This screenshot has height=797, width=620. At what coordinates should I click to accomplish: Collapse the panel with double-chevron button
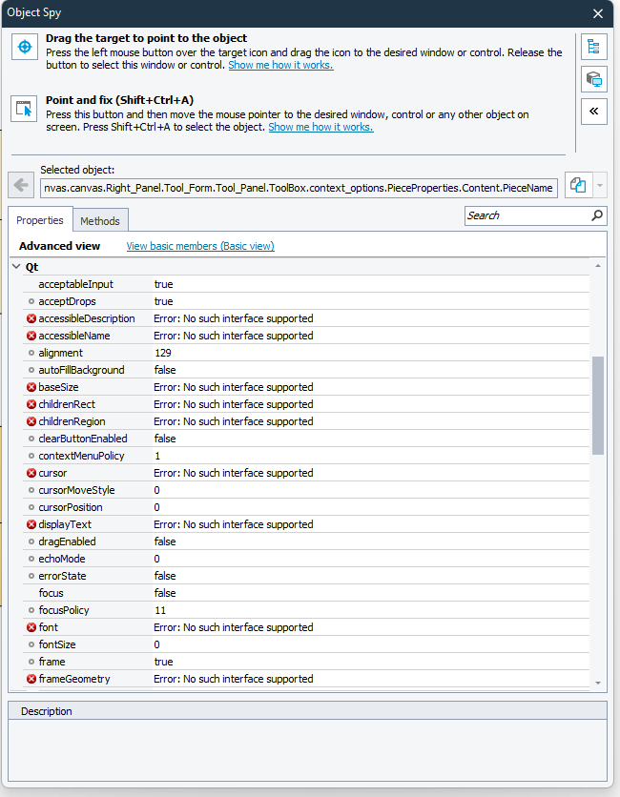[x=593, y=112]
